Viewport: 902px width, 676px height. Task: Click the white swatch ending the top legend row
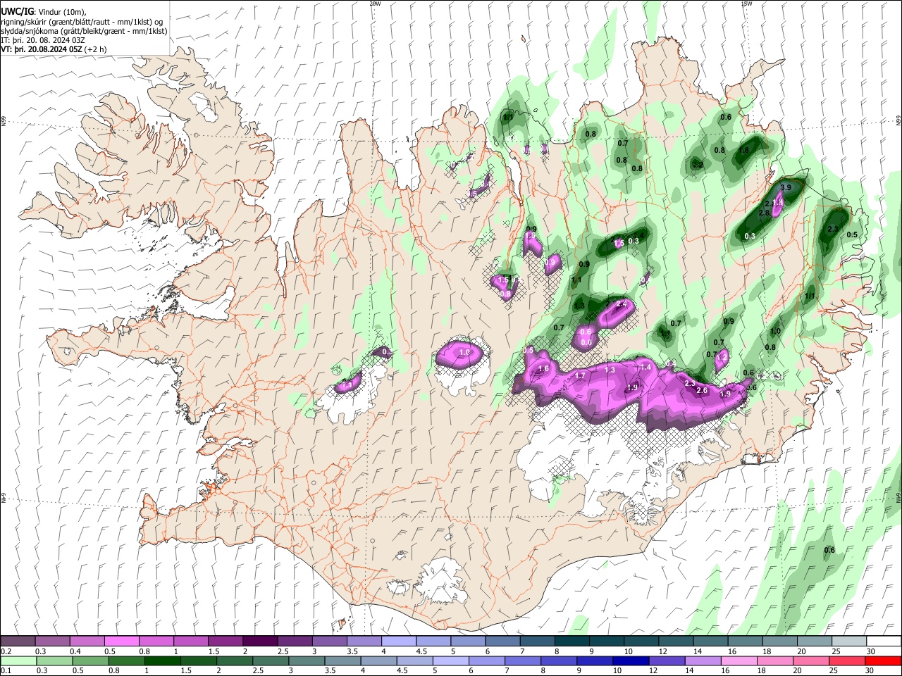pos(884,641)
